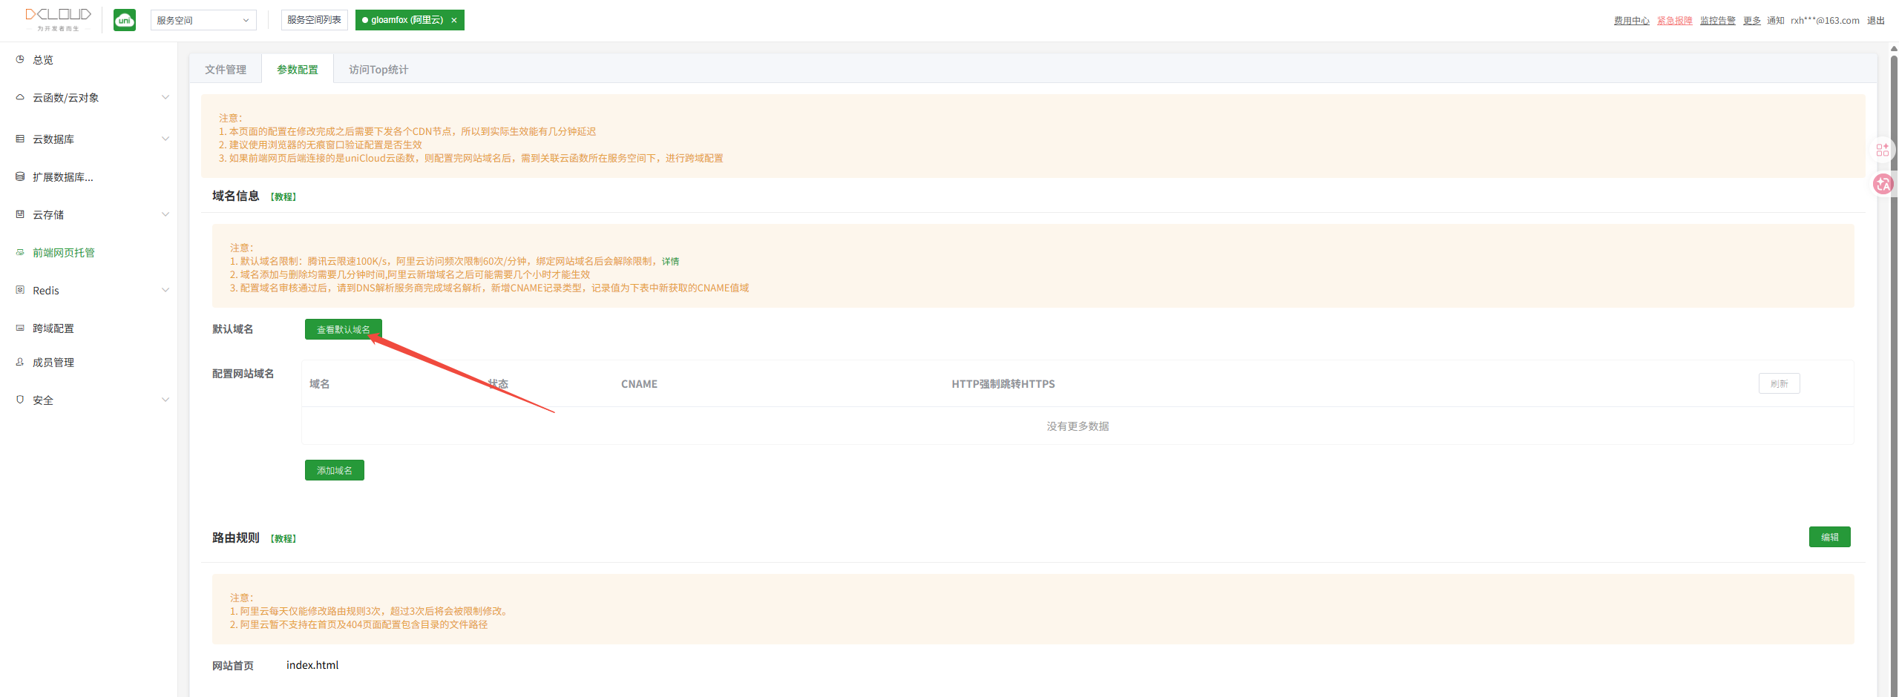Click 编辑 button for routing rules
Image resolution: width=1899 pixels, height=697 pixels.
[x=1829, y=538]
